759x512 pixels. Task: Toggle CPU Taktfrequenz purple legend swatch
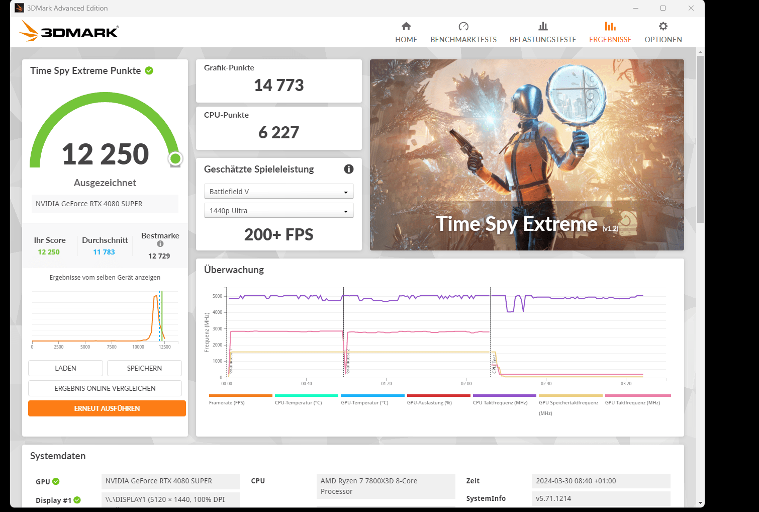pos(505,396)
